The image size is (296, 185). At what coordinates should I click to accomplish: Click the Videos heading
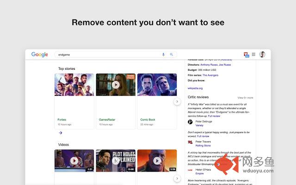(63, 145)
